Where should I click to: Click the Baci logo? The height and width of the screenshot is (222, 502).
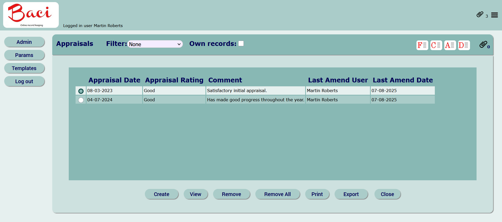tap(31, 15)
